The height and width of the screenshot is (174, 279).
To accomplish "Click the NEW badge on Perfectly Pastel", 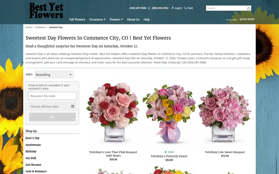I will 169,152.
